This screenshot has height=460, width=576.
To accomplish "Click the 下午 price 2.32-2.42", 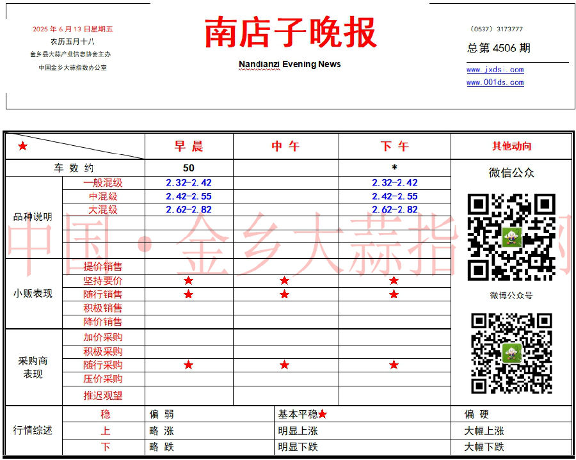I will [394, 183].
